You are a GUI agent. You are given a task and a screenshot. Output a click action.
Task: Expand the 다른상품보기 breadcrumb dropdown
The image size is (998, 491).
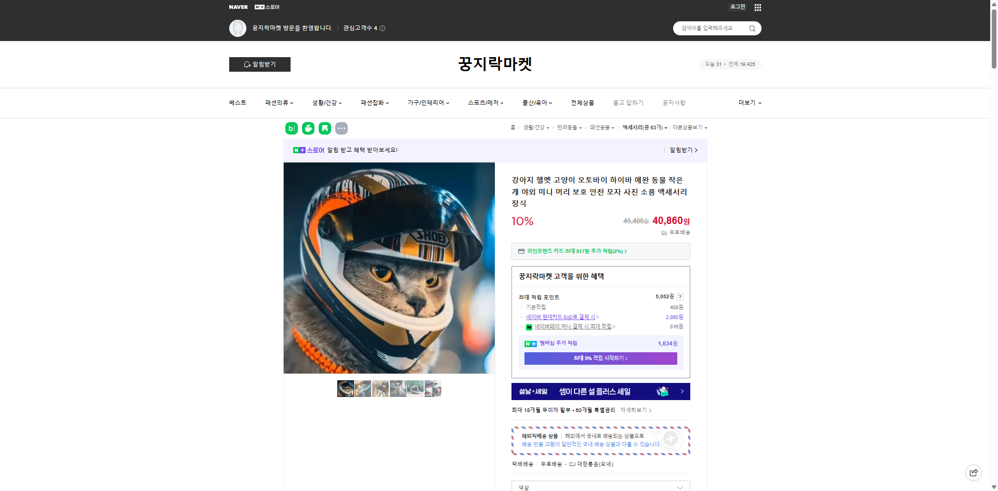click(687, 127)
